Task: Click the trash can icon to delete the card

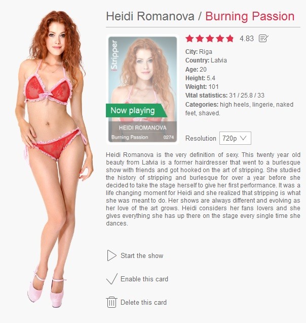Action: point(111,302)
